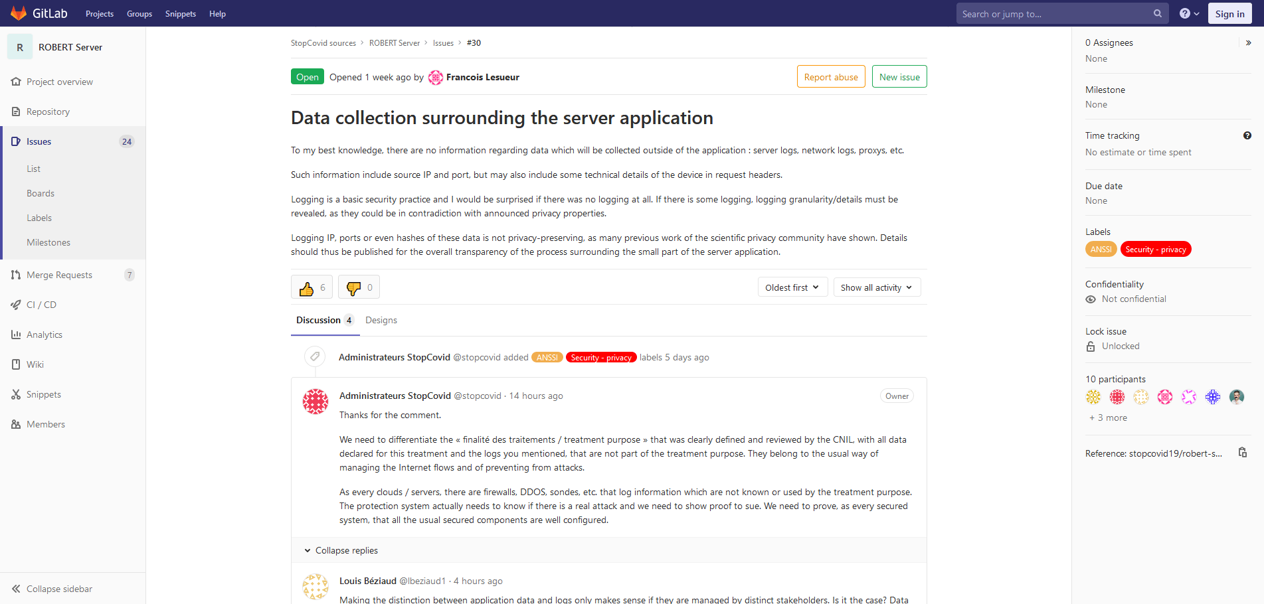Click Administrateurs StopCovid comment avatar
The image size is (1264, 604).
(316, 402)
